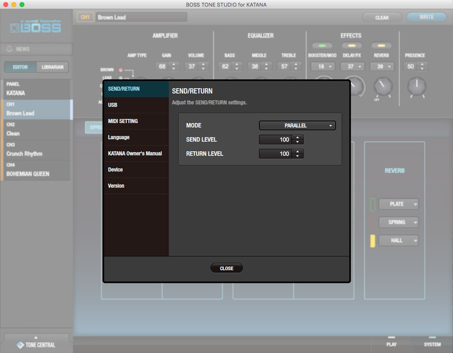The image size is (453, 353).
Task: Expand the PLATE reverb type dropdown
Action: tap(398, 204)
